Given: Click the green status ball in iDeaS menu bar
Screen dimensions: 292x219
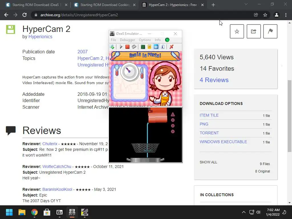Looking at the screenshot, I should pyautogui.click(x=167, y=40).
